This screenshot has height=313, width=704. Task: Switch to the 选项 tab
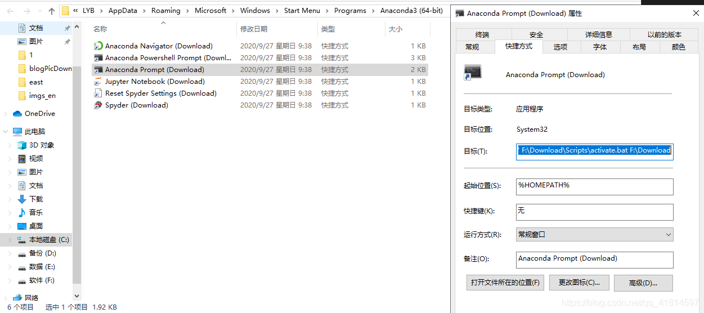pos(560,47)
